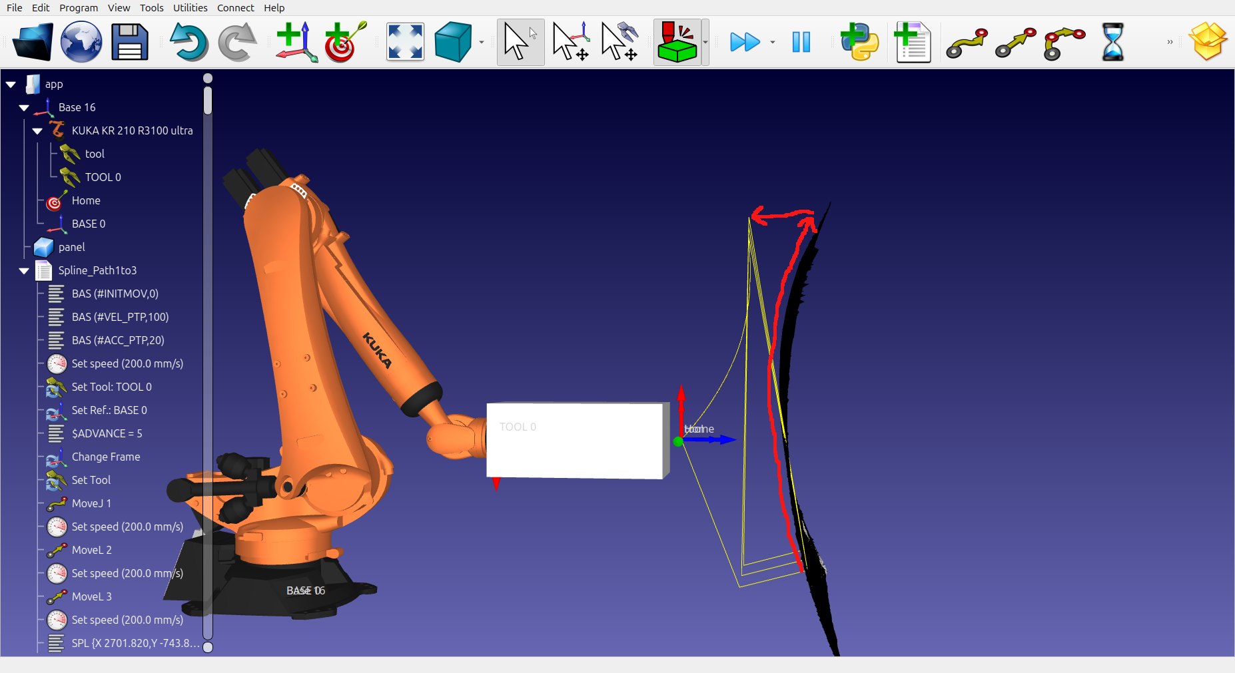1235x673 pixels.
Task: Collapse the Spline_Path1to3 program tree
Action: click(24, 271)
